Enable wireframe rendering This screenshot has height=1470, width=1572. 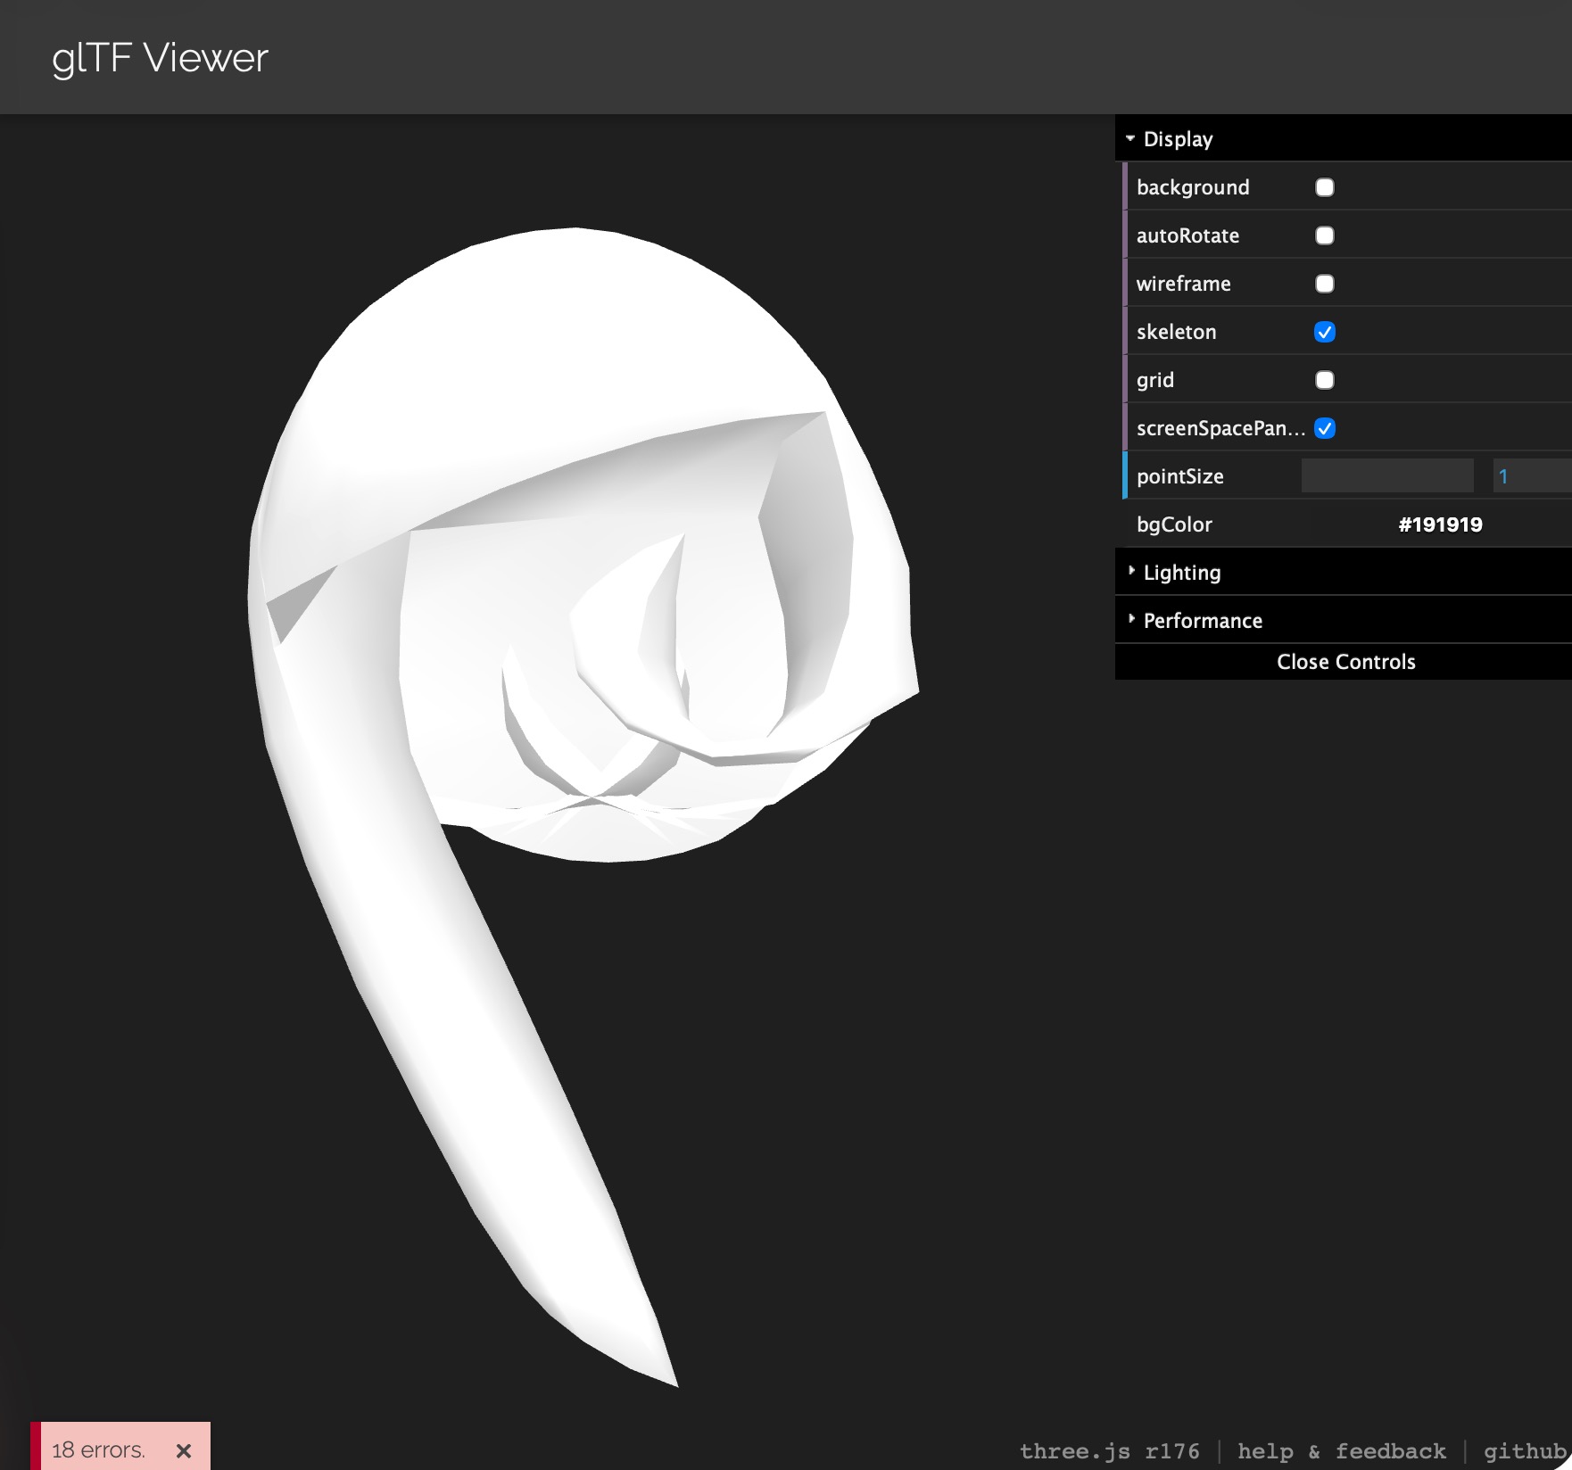[x=1325, y=284]
